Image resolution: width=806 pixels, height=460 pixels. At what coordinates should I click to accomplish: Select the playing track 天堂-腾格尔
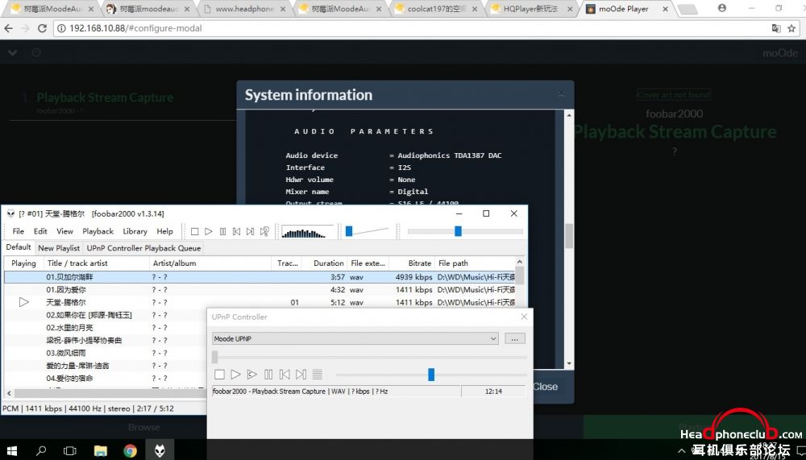pos(260,302)
